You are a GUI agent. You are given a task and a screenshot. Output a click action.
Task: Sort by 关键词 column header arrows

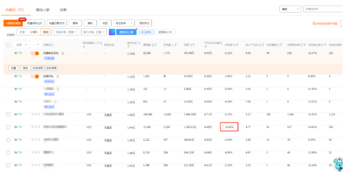click(52, 45)
